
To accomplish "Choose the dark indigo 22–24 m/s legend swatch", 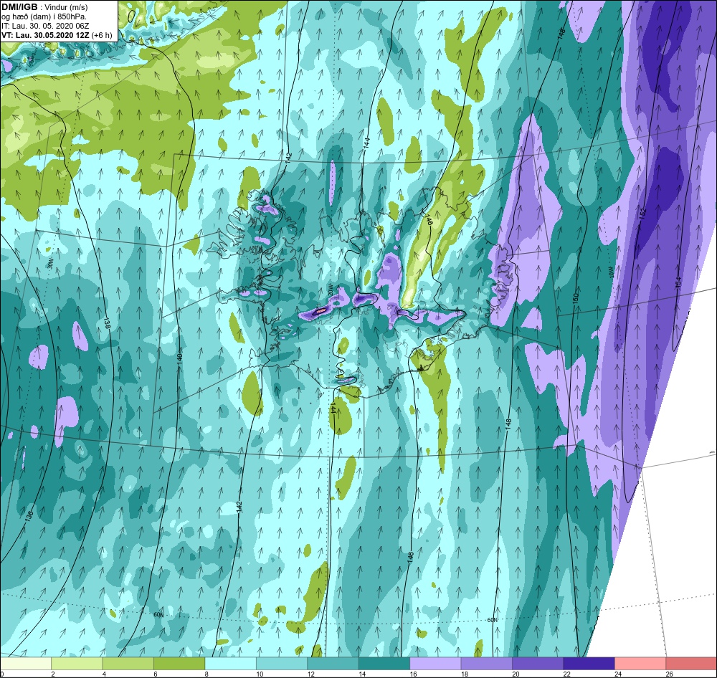I will point(589,663).
